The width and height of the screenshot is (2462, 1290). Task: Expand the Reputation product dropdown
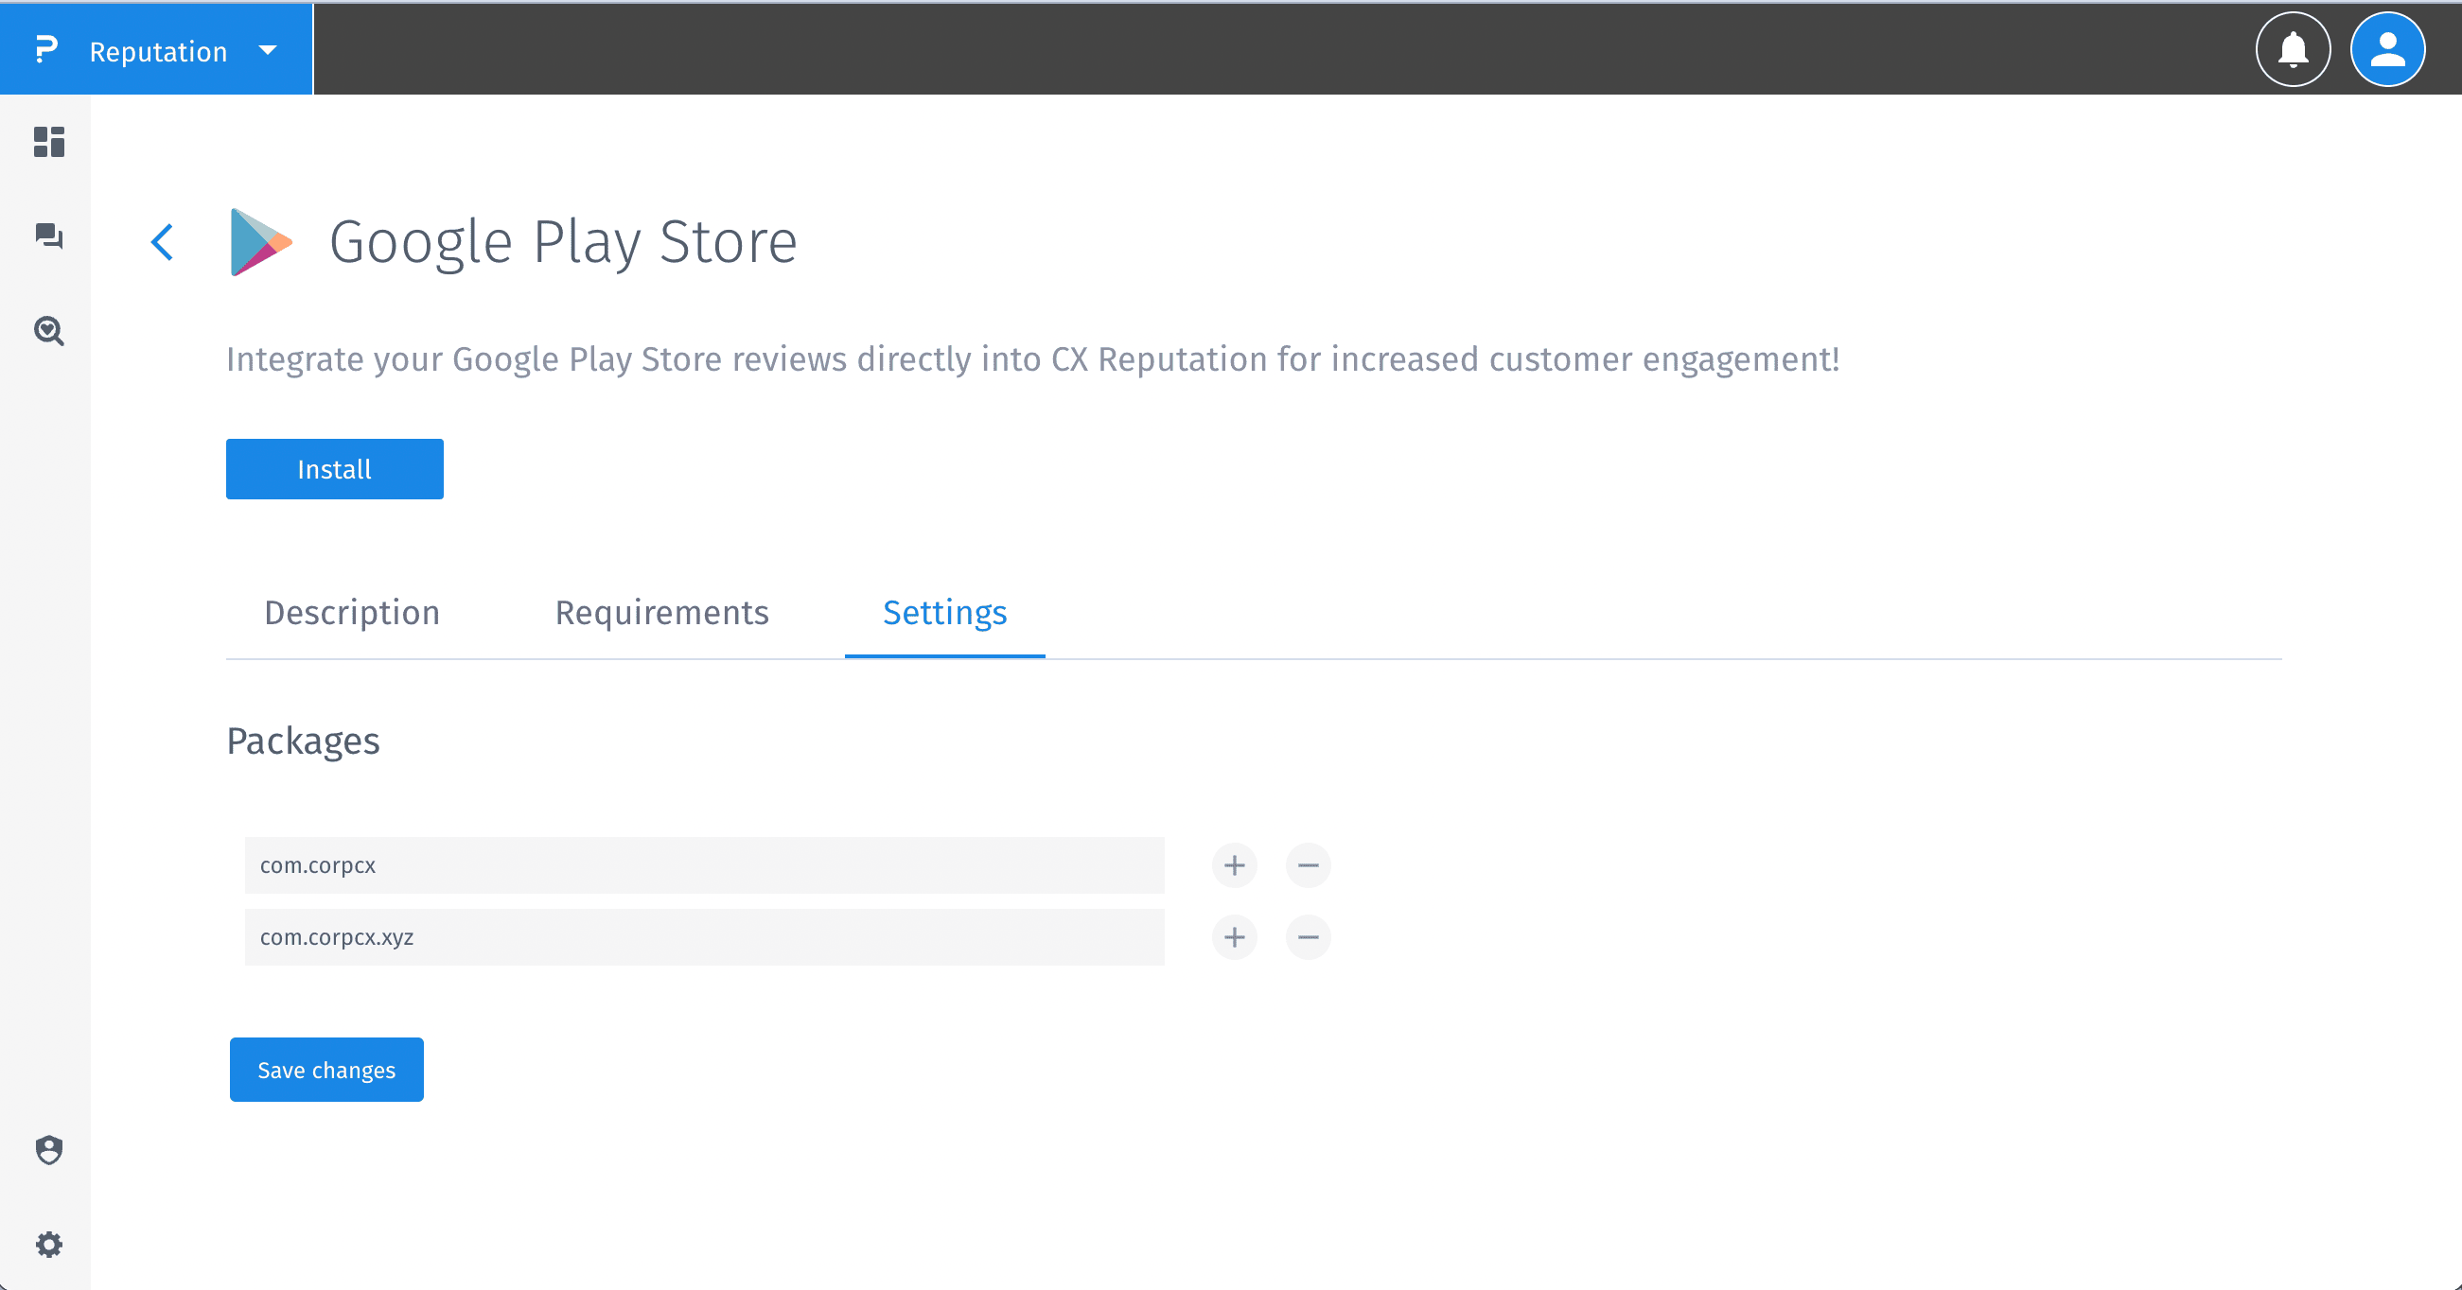268,51
